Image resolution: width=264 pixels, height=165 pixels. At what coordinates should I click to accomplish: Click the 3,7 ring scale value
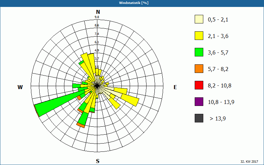(x=97, y=59)
